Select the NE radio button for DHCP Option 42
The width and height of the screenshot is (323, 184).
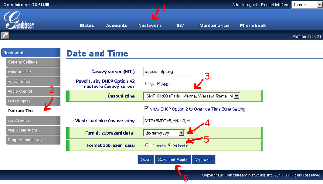pyautogui.click(x=147, y=84)
